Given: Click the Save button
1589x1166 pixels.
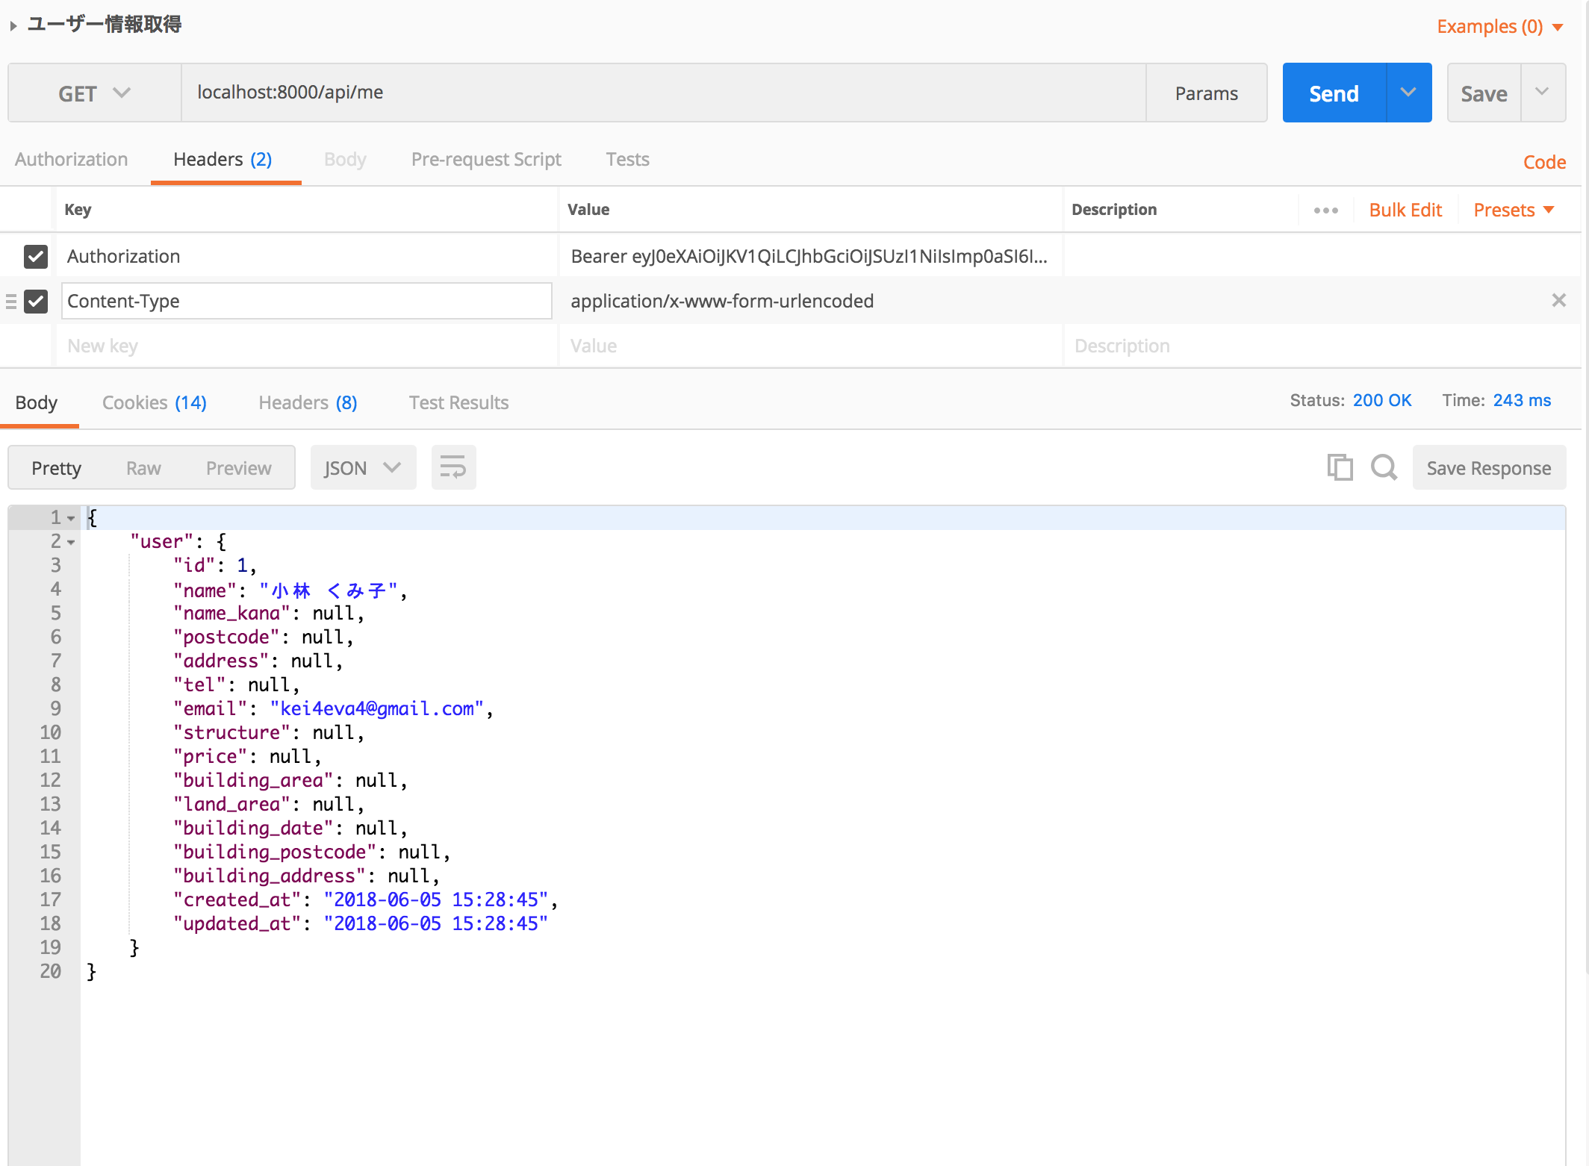Looking at the screenshot, I should point(1484,93).
